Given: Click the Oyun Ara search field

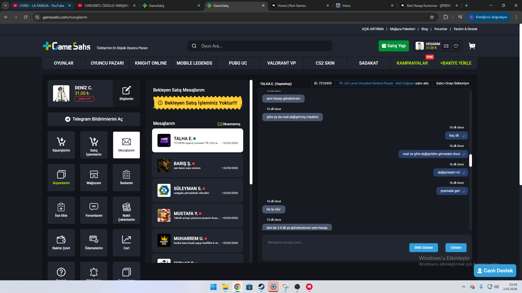Looking at the screenshot, I should coord(260,46).
